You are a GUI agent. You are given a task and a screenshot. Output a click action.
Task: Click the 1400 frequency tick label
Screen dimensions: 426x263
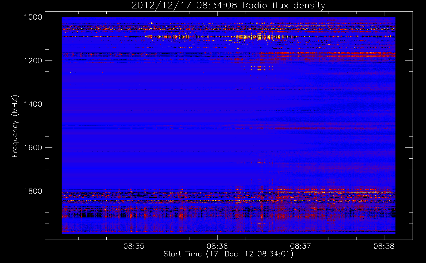(x=33, y=104)
